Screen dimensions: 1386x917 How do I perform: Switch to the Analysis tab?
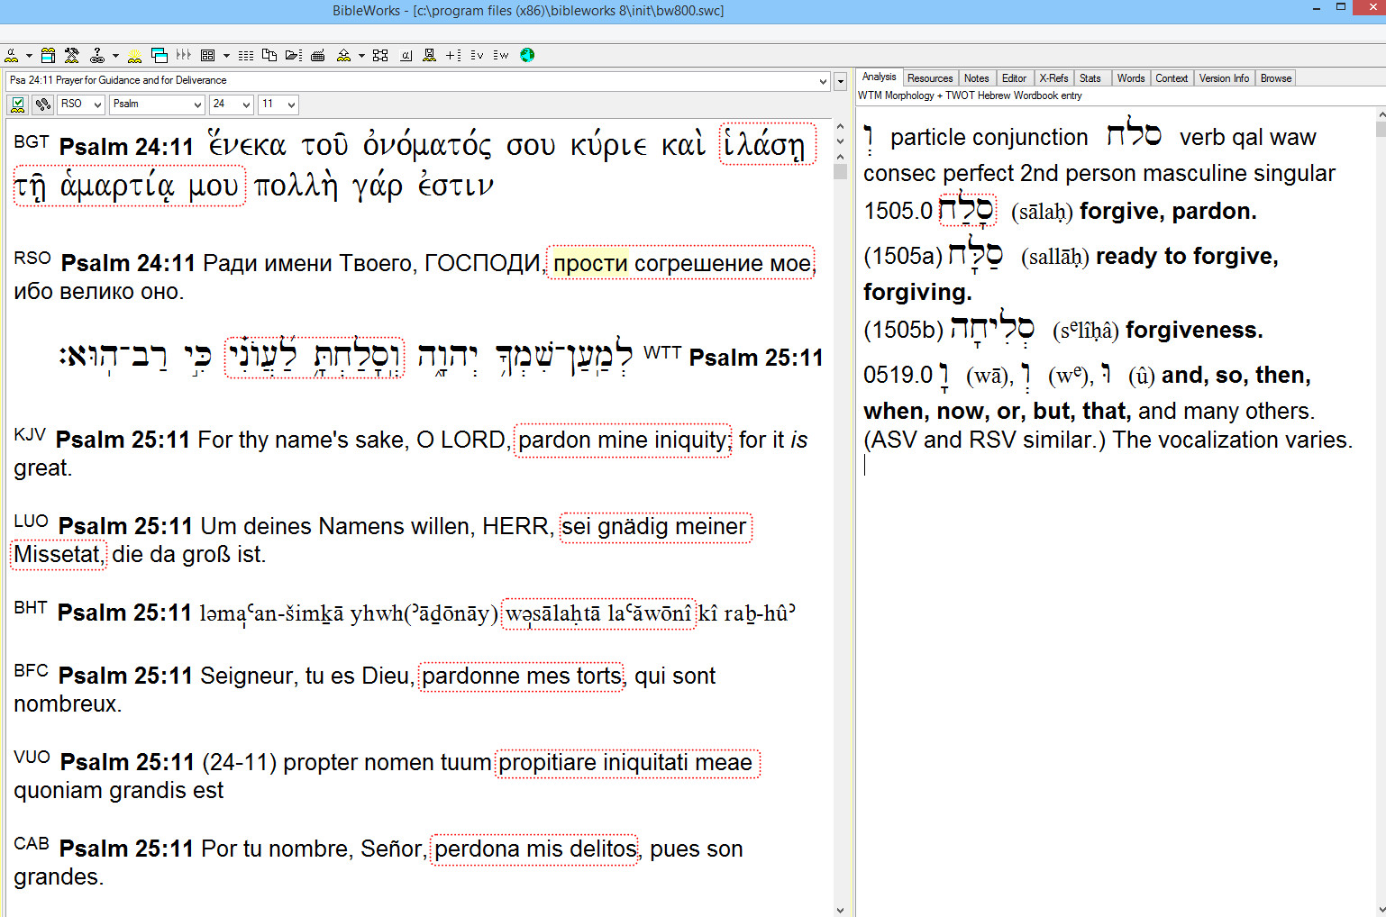pos(879,77)
